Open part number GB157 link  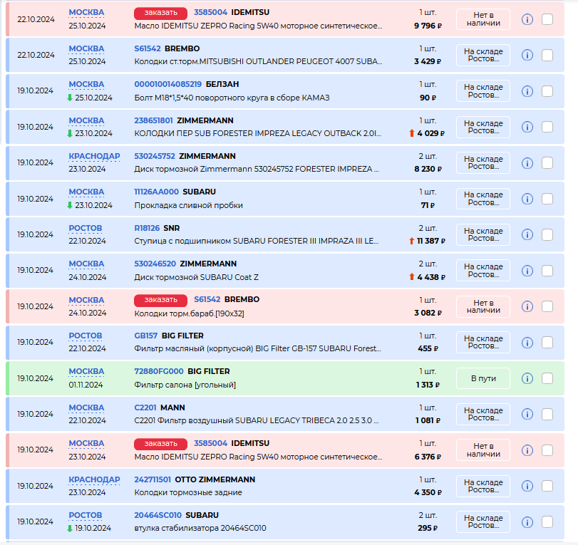point(145,336)
